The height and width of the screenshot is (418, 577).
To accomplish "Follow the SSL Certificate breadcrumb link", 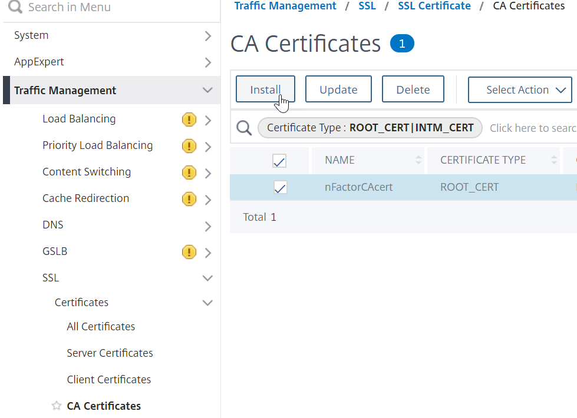I will coord(434,6).
